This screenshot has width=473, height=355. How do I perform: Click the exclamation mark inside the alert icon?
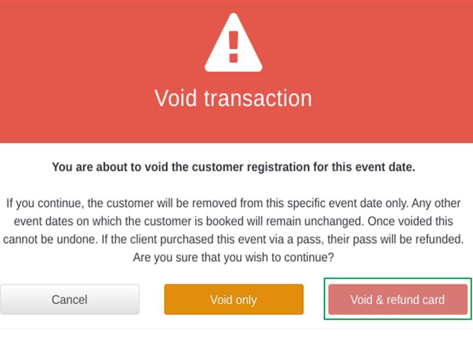[233, 49]
